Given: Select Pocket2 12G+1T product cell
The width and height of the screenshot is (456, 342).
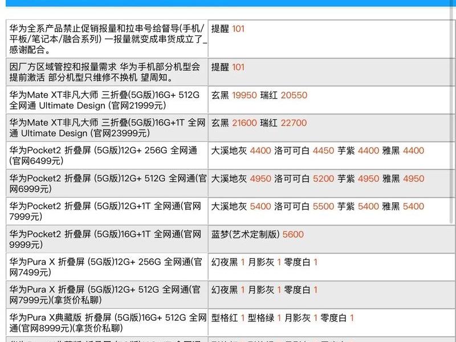Looking at the screenshot, I should pos(107,211).
